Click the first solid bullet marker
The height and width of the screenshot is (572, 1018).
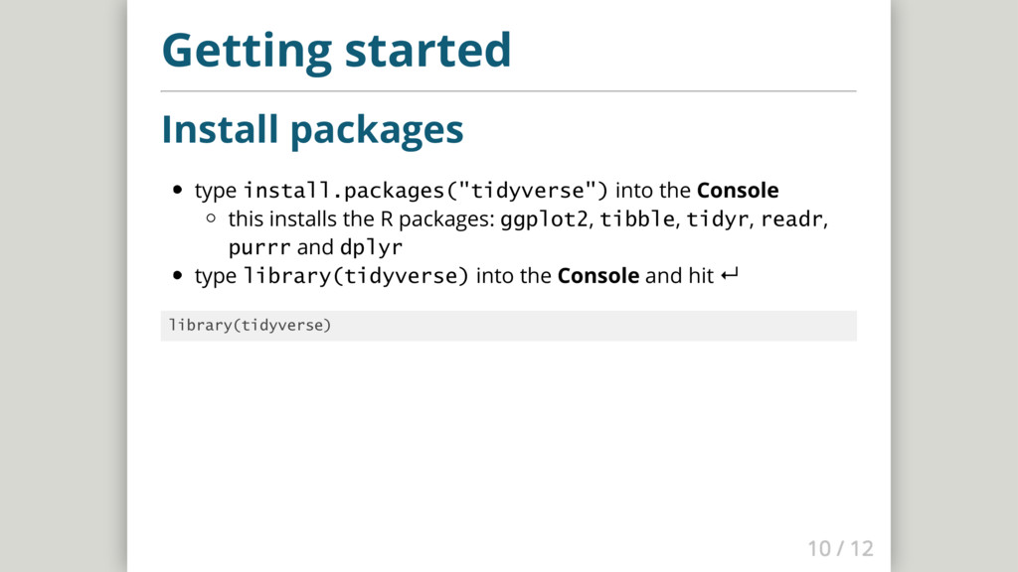tap(177, 190)
